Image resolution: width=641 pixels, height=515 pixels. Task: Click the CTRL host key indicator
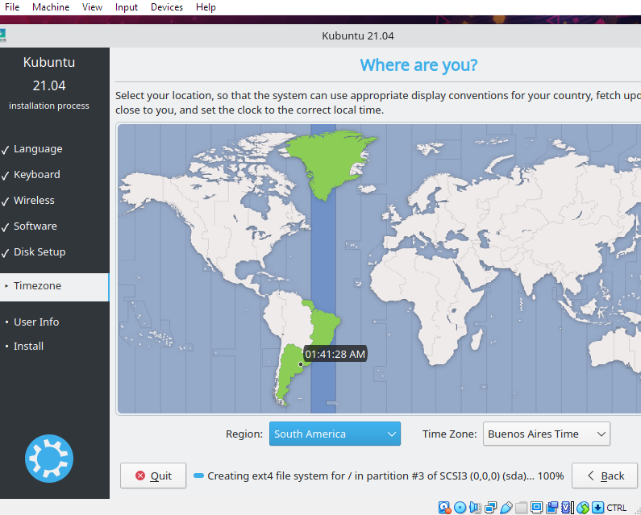[617, 508]
